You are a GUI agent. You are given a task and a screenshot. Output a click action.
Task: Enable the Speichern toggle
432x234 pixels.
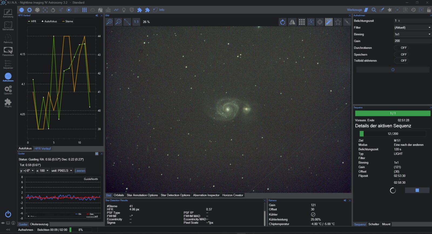pyautogui.click(x=401, y=55)
